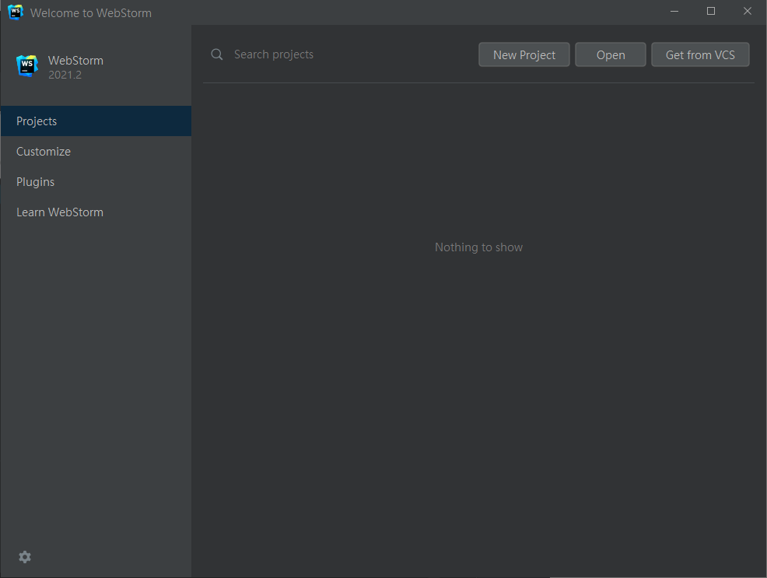
Task: Click the WebStorm logo in sidebar
Action: coord(27,66)
